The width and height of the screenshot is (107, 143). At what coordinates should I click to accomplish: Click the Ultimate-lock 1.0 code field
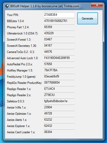tap(59, 33)
